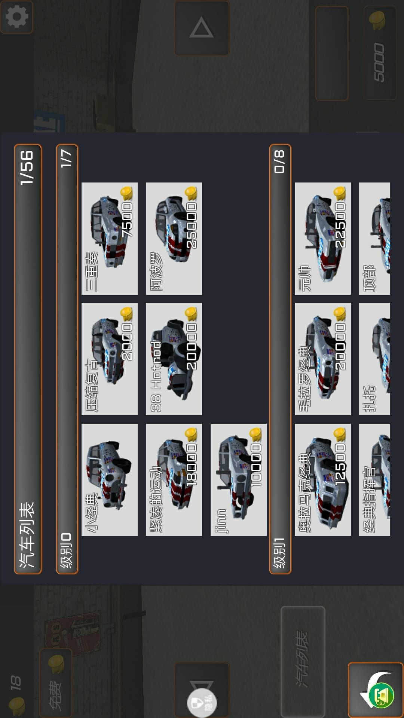This screenshot has height=718, width=404.
Task: Select the 元帅 car priced 22500
Action: point(323,239)
